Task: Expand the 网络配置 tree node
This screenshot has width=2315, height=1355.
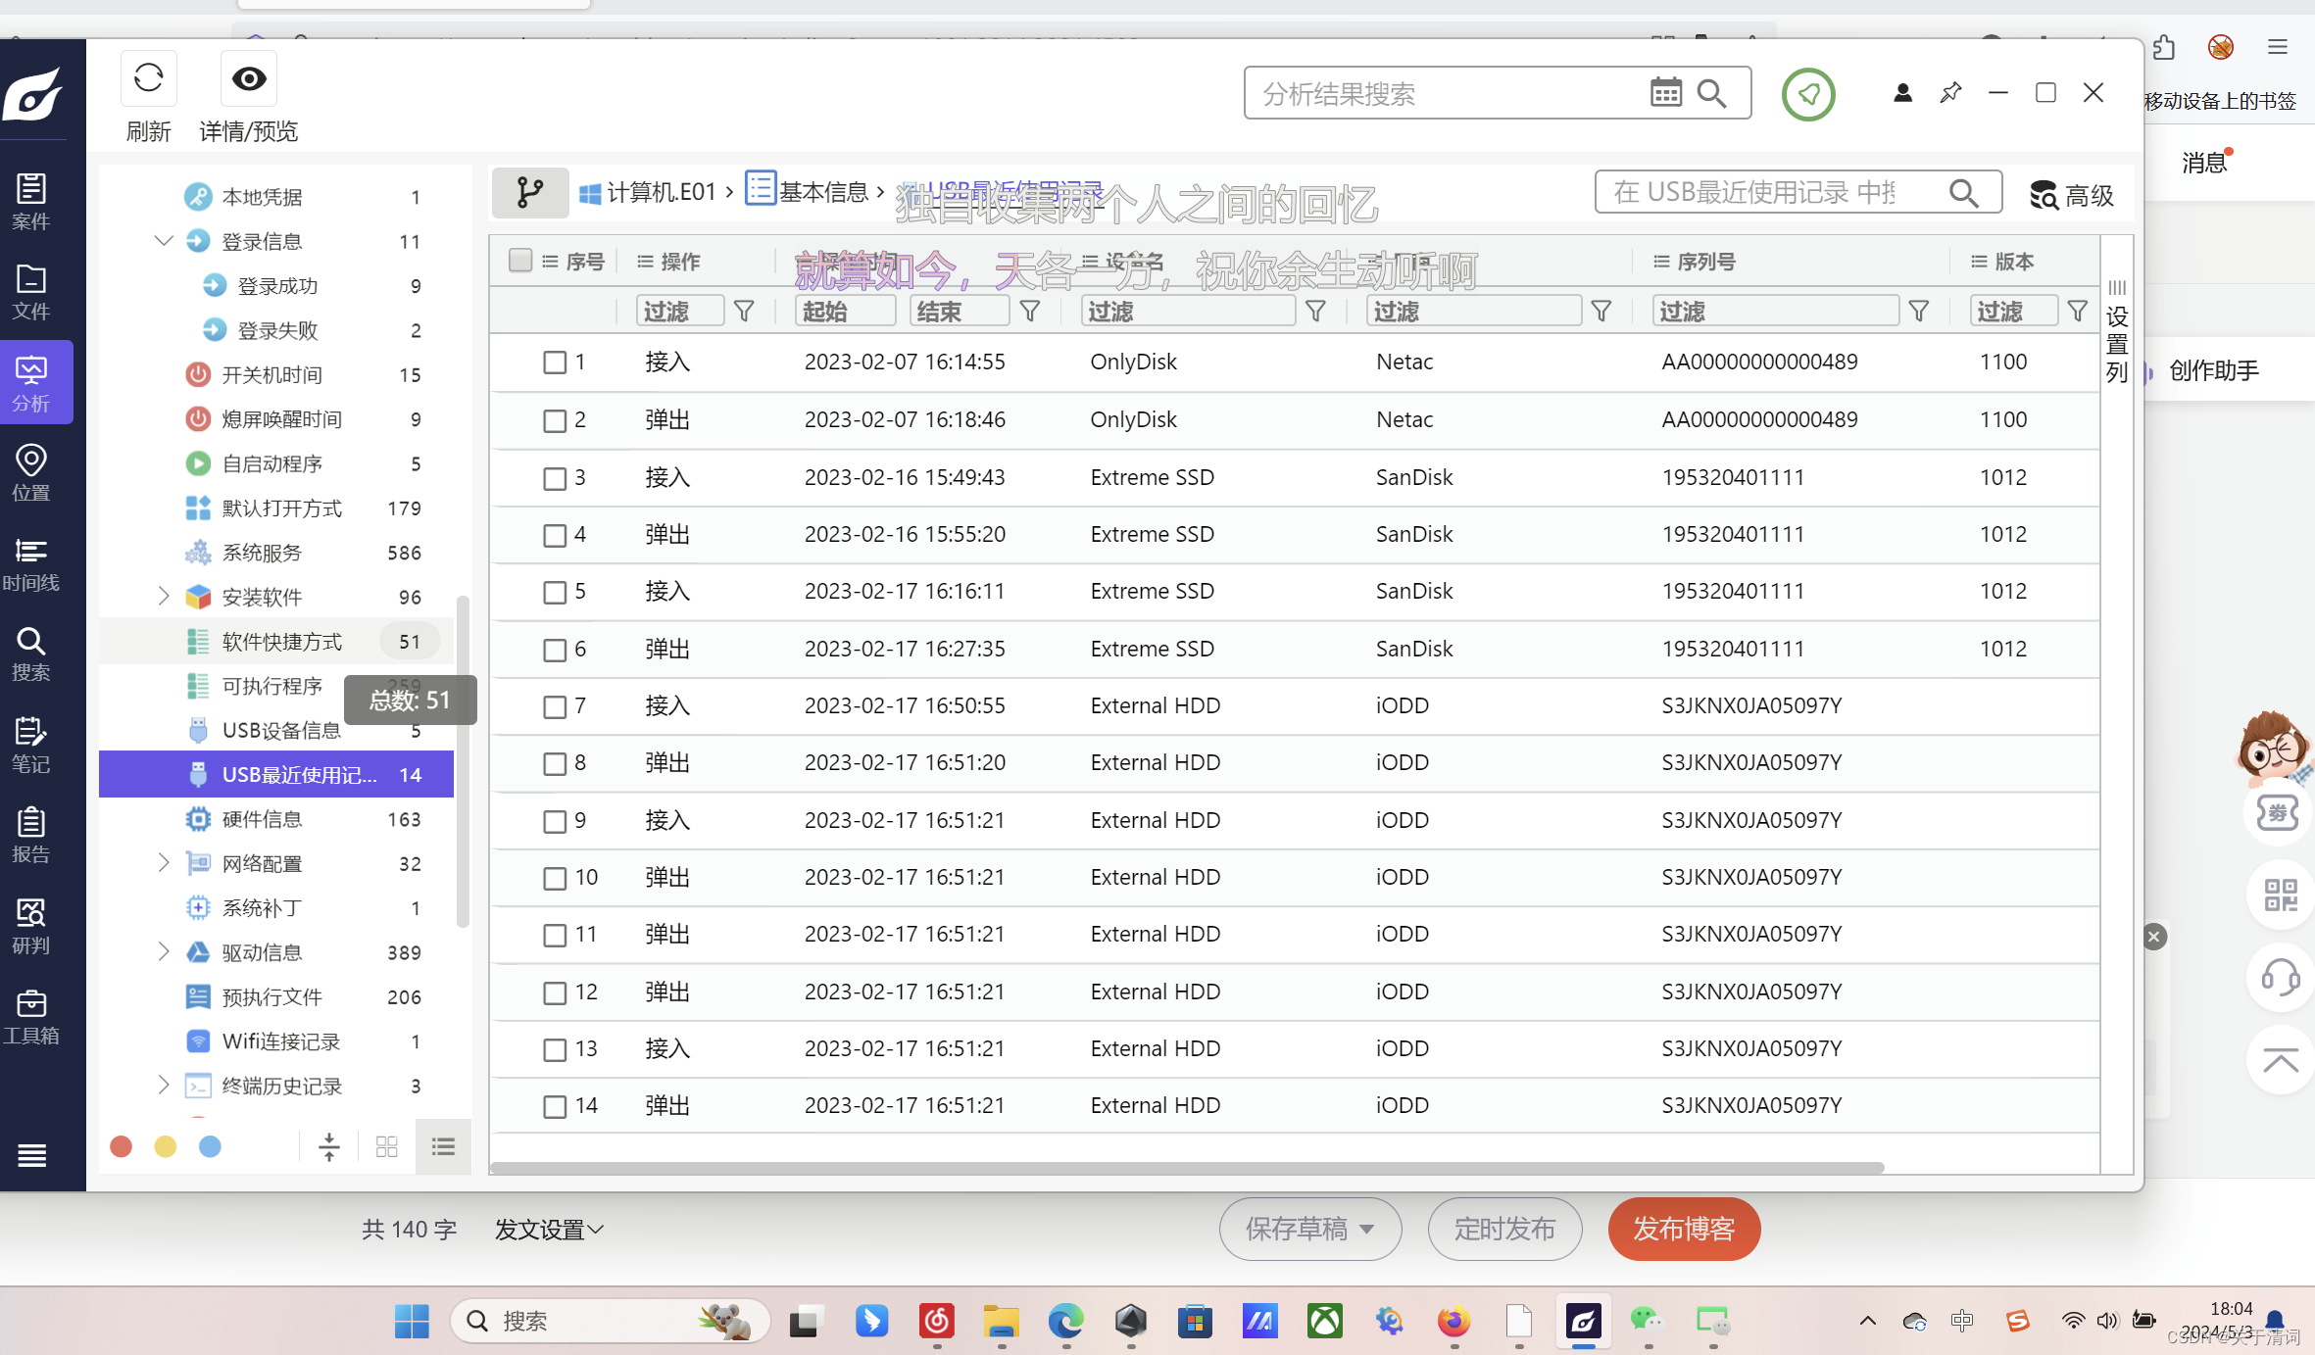Action: coord(164,863)
